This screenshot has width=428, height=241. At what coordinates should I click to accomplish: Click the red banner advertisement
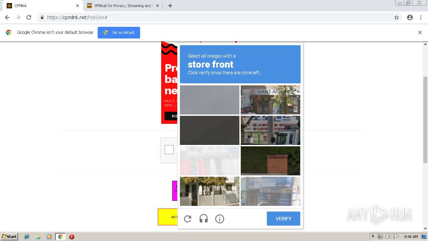169,82
